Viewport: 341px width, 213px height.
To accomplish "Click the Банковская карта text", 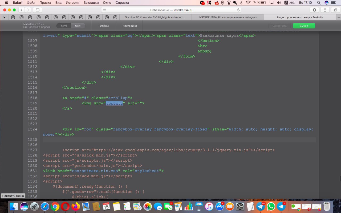I will point(219,35).
